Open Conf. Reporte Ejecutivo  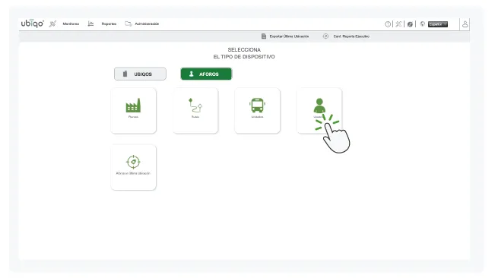click(x=351, y=36)
